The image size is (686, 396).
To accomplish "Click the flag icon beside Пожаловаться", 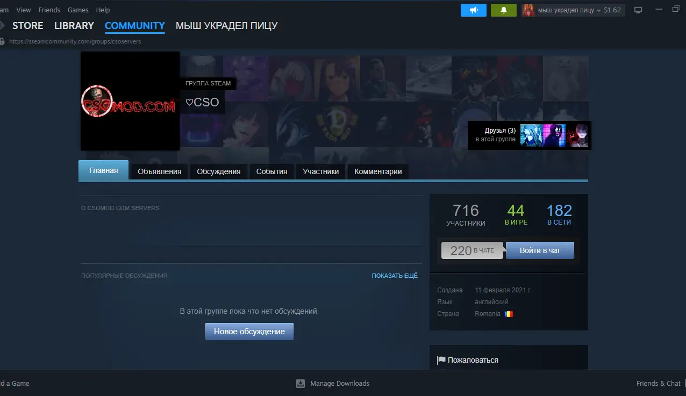I will point(441,360).
